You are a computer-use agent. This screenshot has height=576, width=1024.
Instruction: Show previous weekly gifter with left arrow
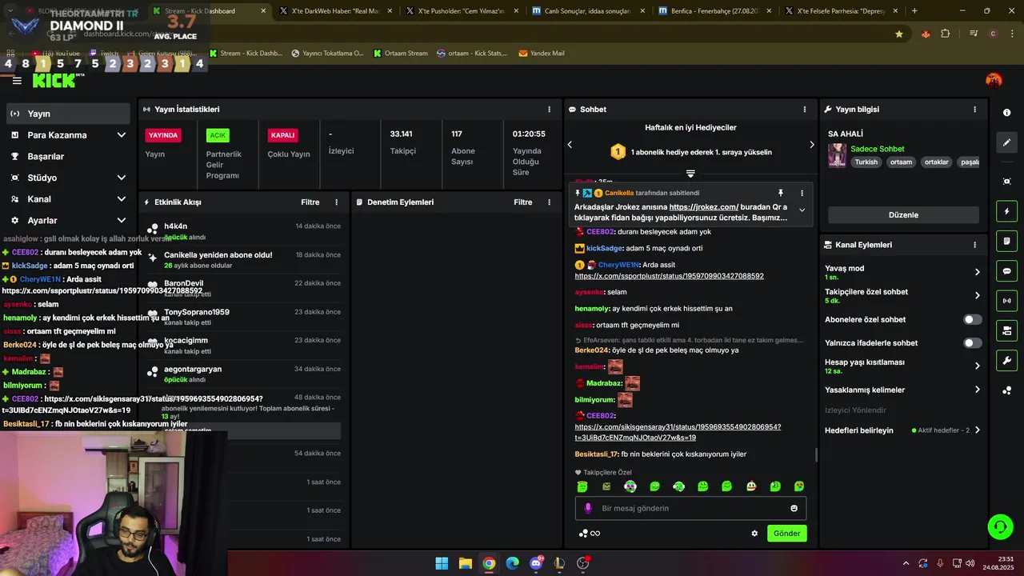pos(570,145)
